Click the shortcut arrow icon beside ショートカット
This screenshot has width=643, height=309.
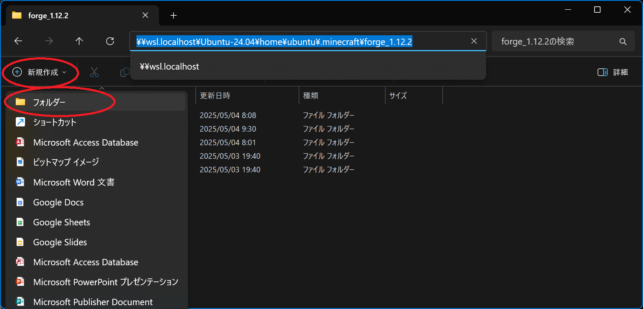pos(20,122)
